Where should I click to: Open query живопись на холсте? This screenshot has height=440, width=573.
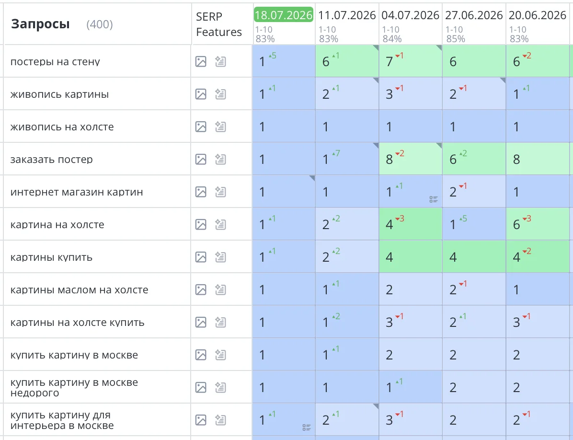tap(62, 127)
